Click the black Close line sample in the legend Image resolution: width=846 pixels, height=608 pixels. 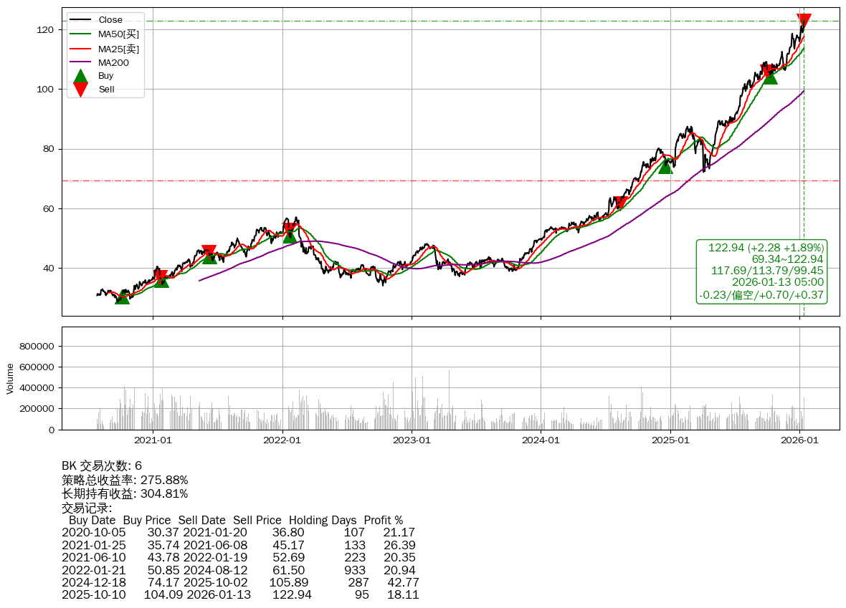click(x=81, y=20)
